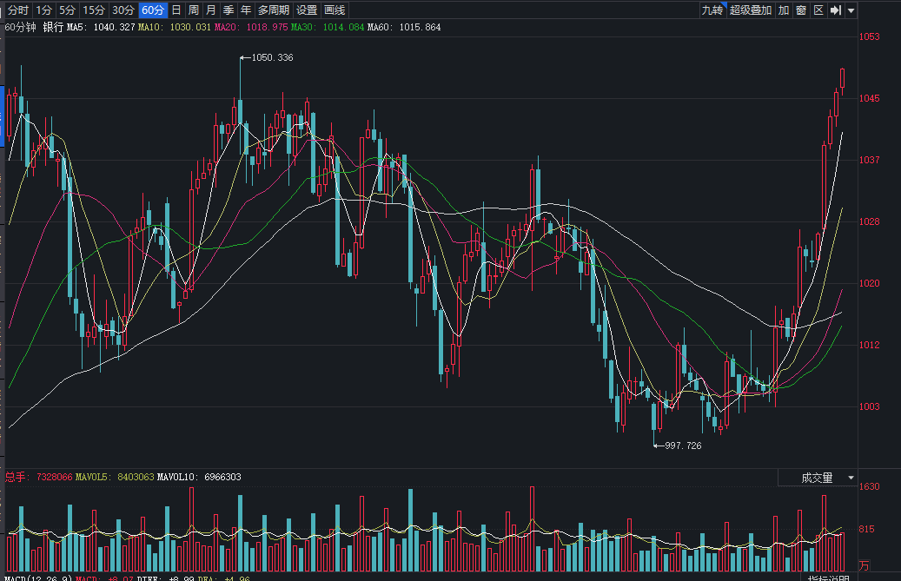Open the 成交量 indicator dropdown

pyautogui.click(x=816, y=478)
